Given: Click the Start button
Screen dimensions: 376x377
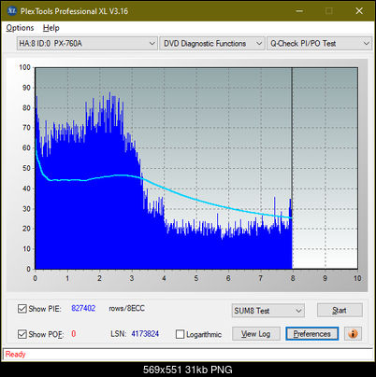Looking at the screenshot, I should [340, 310].
